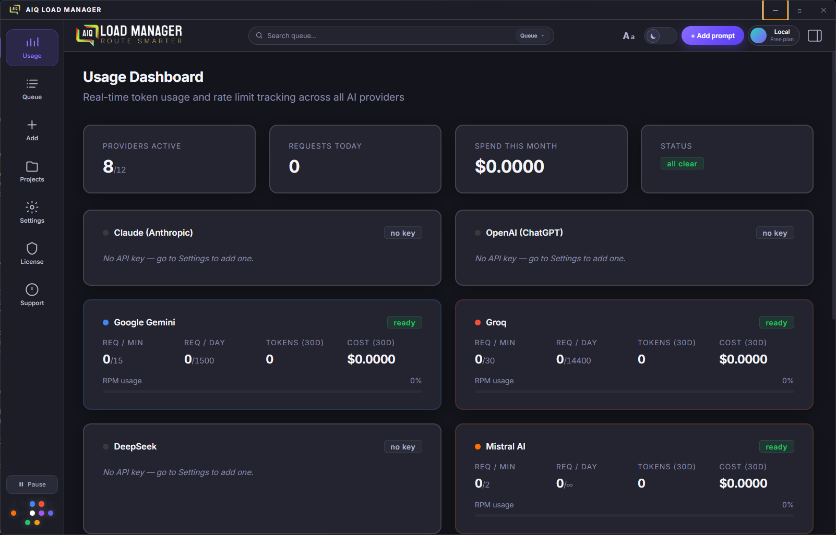The image size is (836, 535).
Task: Click the '0/14400' REQ / DAY value for Groq
Action: pyautogui.click(x=574, y=359)
